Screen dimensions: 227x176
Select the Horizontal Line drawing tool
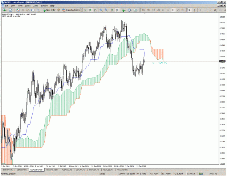[205, 10]
